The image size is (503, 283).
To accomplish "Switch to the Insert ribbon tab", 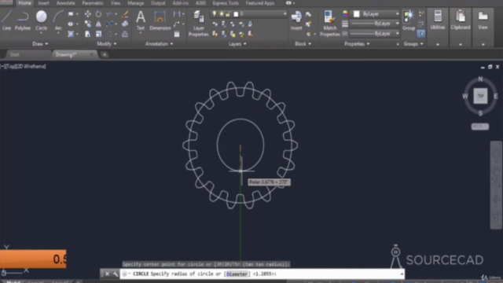I will [44, 3].
